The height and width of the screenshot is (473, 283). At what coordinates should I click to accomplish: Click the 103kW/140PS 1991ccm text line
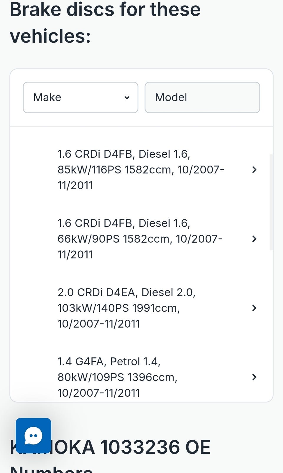point(119,308)
